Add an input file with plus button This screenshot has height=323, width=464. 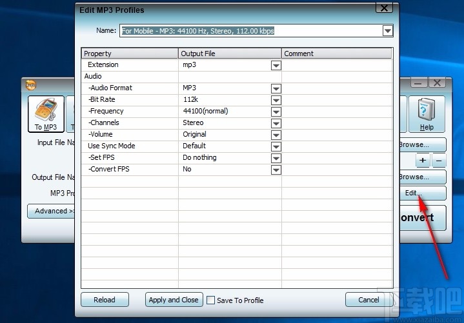423,161
